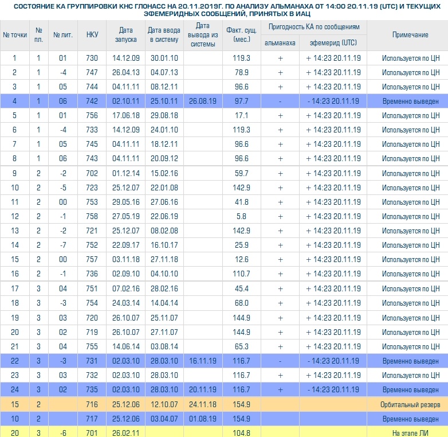The height and width of the screenshot is (437, 448).
Task: Click the '№ лит.' column header
Action: 63,35
